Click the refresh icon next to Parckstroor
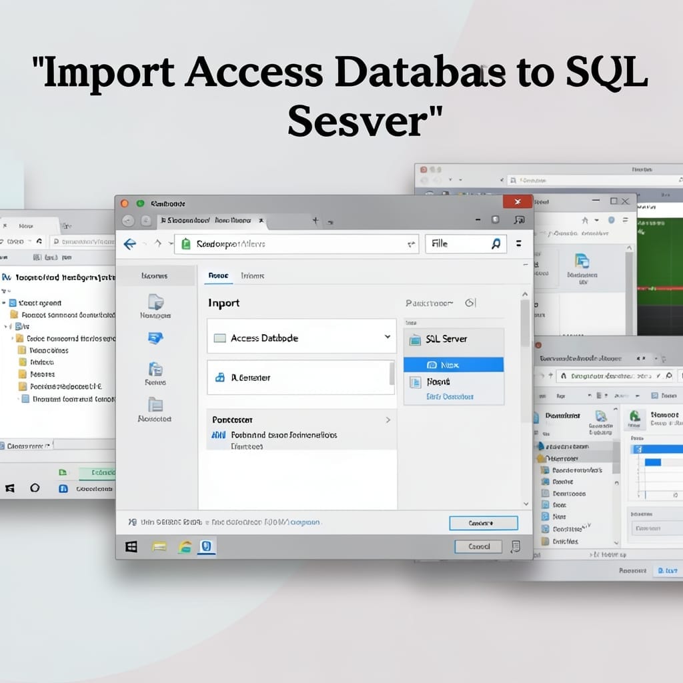683x683 pixels. [x=470, y=303]
